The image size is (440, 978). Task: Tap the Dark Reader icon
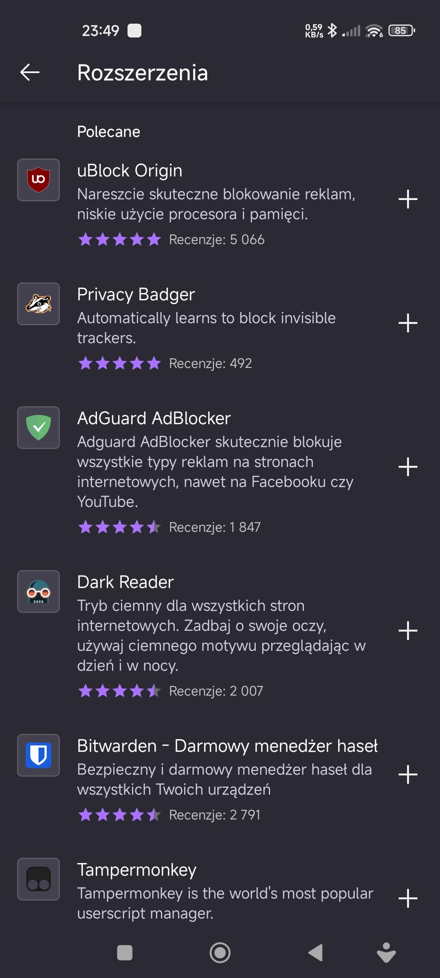38,591
